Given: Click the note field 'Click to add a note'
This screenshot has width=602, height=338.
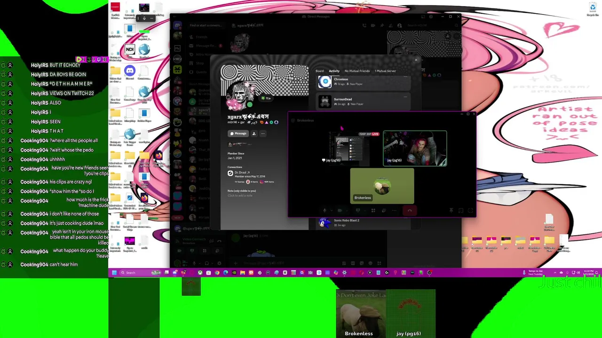Looking at the screenshot, I should point(240,195).
